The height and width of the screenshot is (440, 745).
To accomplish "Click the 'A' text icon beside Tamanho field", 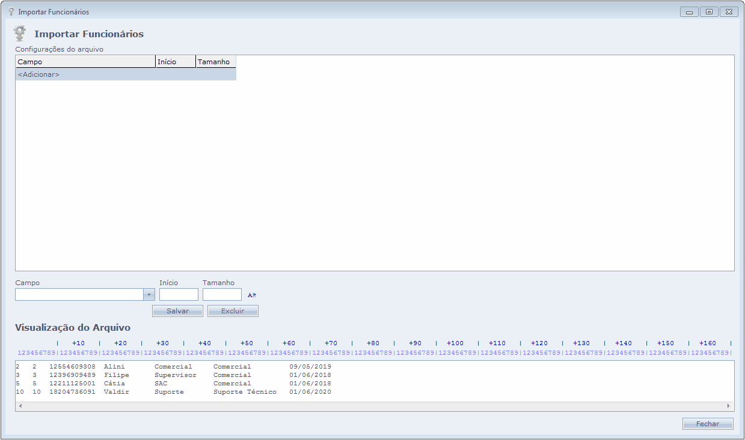I will coord(252,295).
